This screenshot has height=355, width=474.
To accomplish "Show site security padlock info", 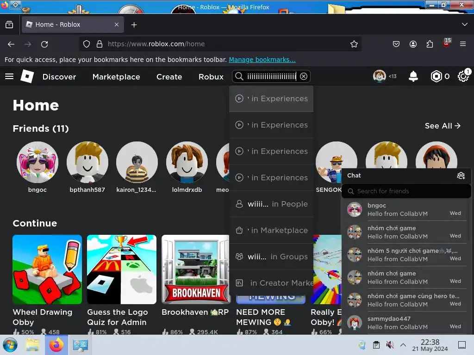I will point(100,44).
